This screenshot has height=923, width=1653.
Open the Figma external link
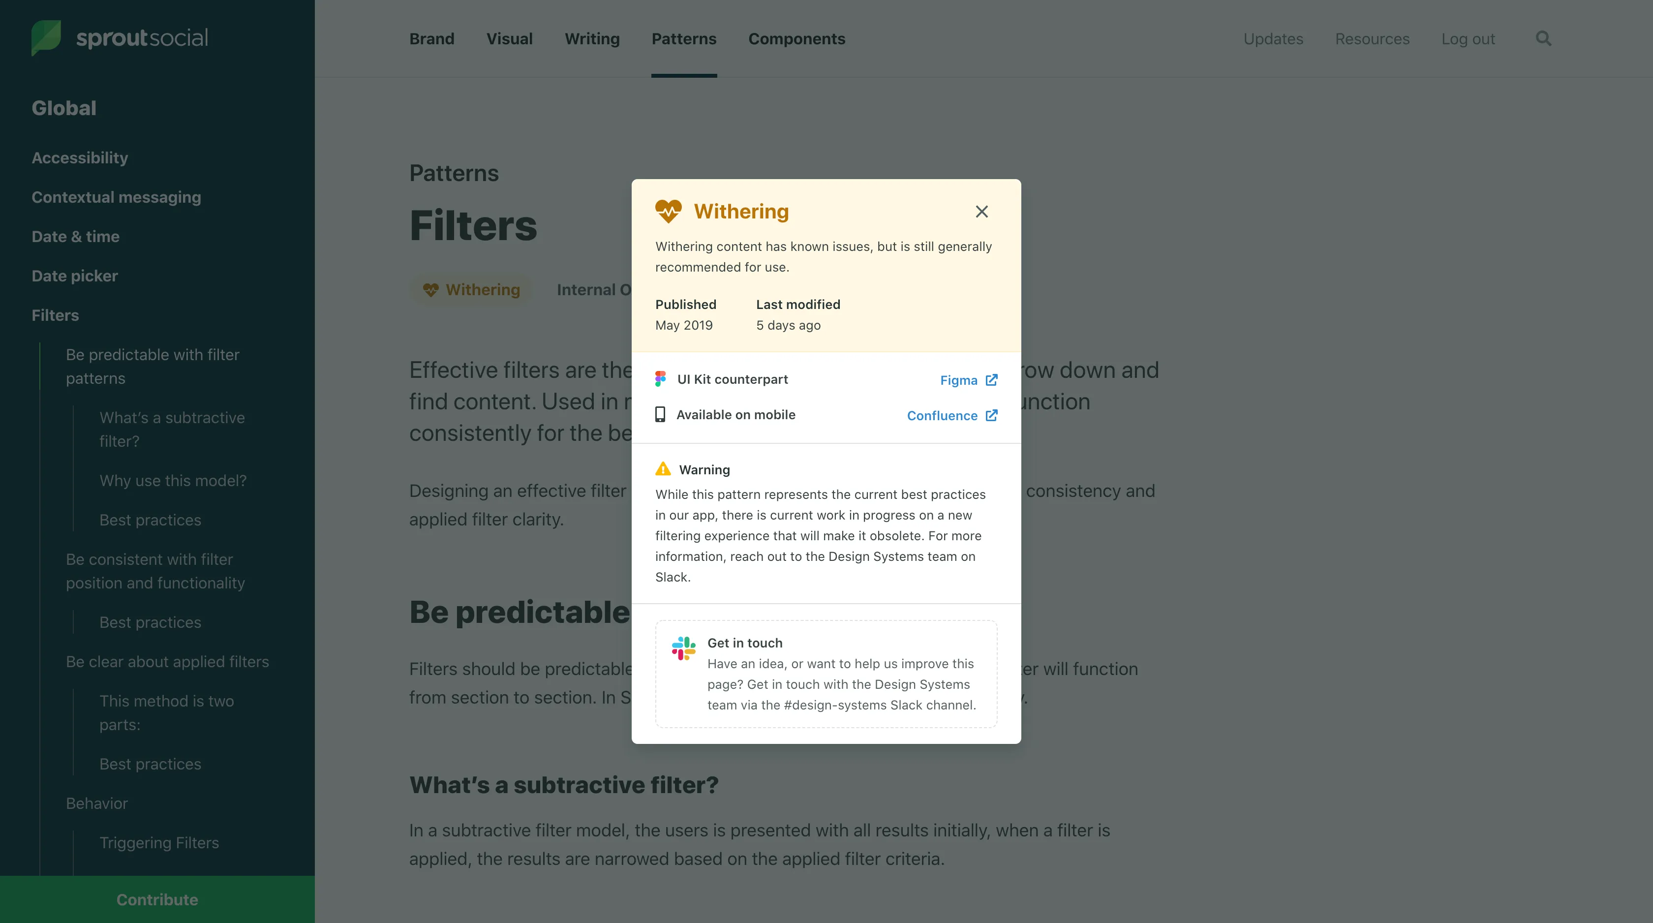(x=968, y=380)
